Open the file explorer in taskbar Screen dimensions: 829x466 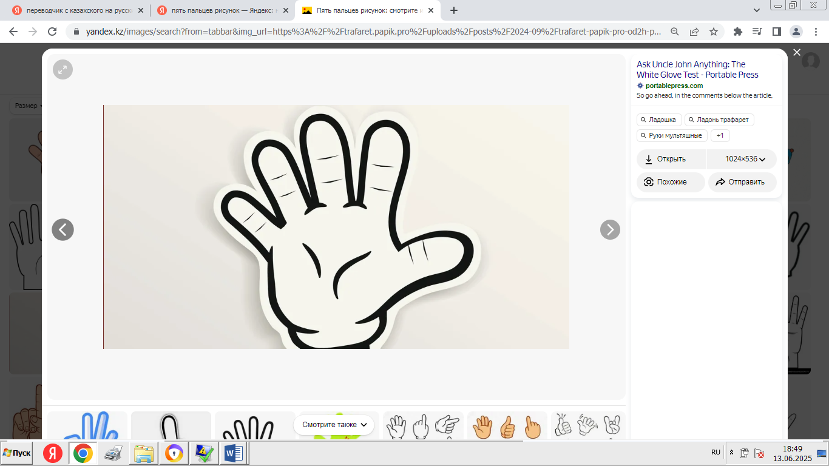[x=144, y=453]
